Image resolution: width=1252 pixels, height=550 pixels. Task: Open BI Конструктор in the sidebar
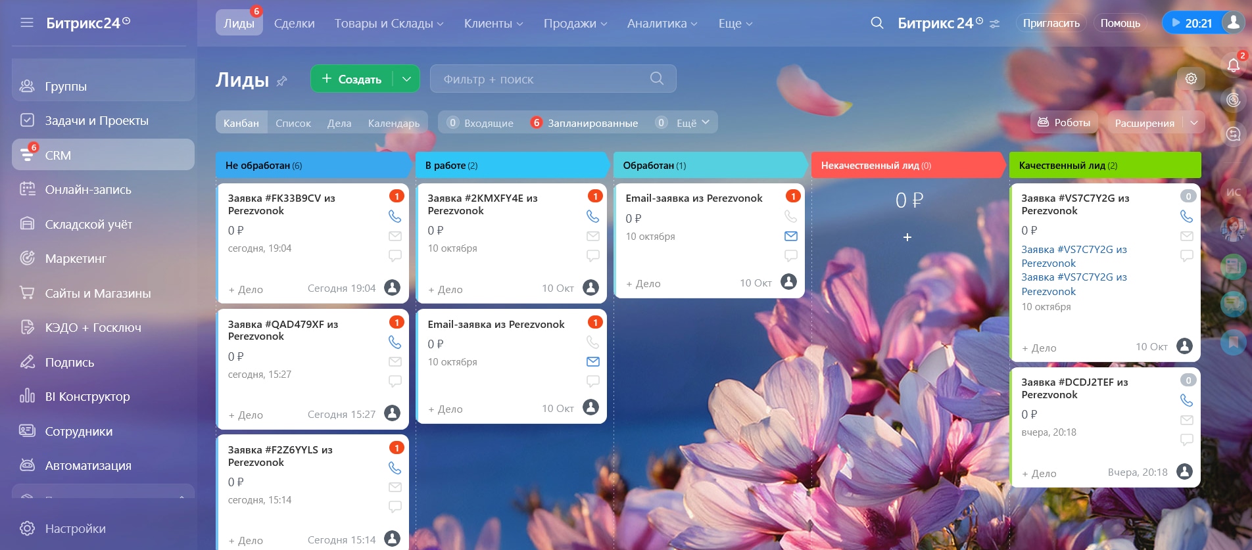tap(87, 396)
